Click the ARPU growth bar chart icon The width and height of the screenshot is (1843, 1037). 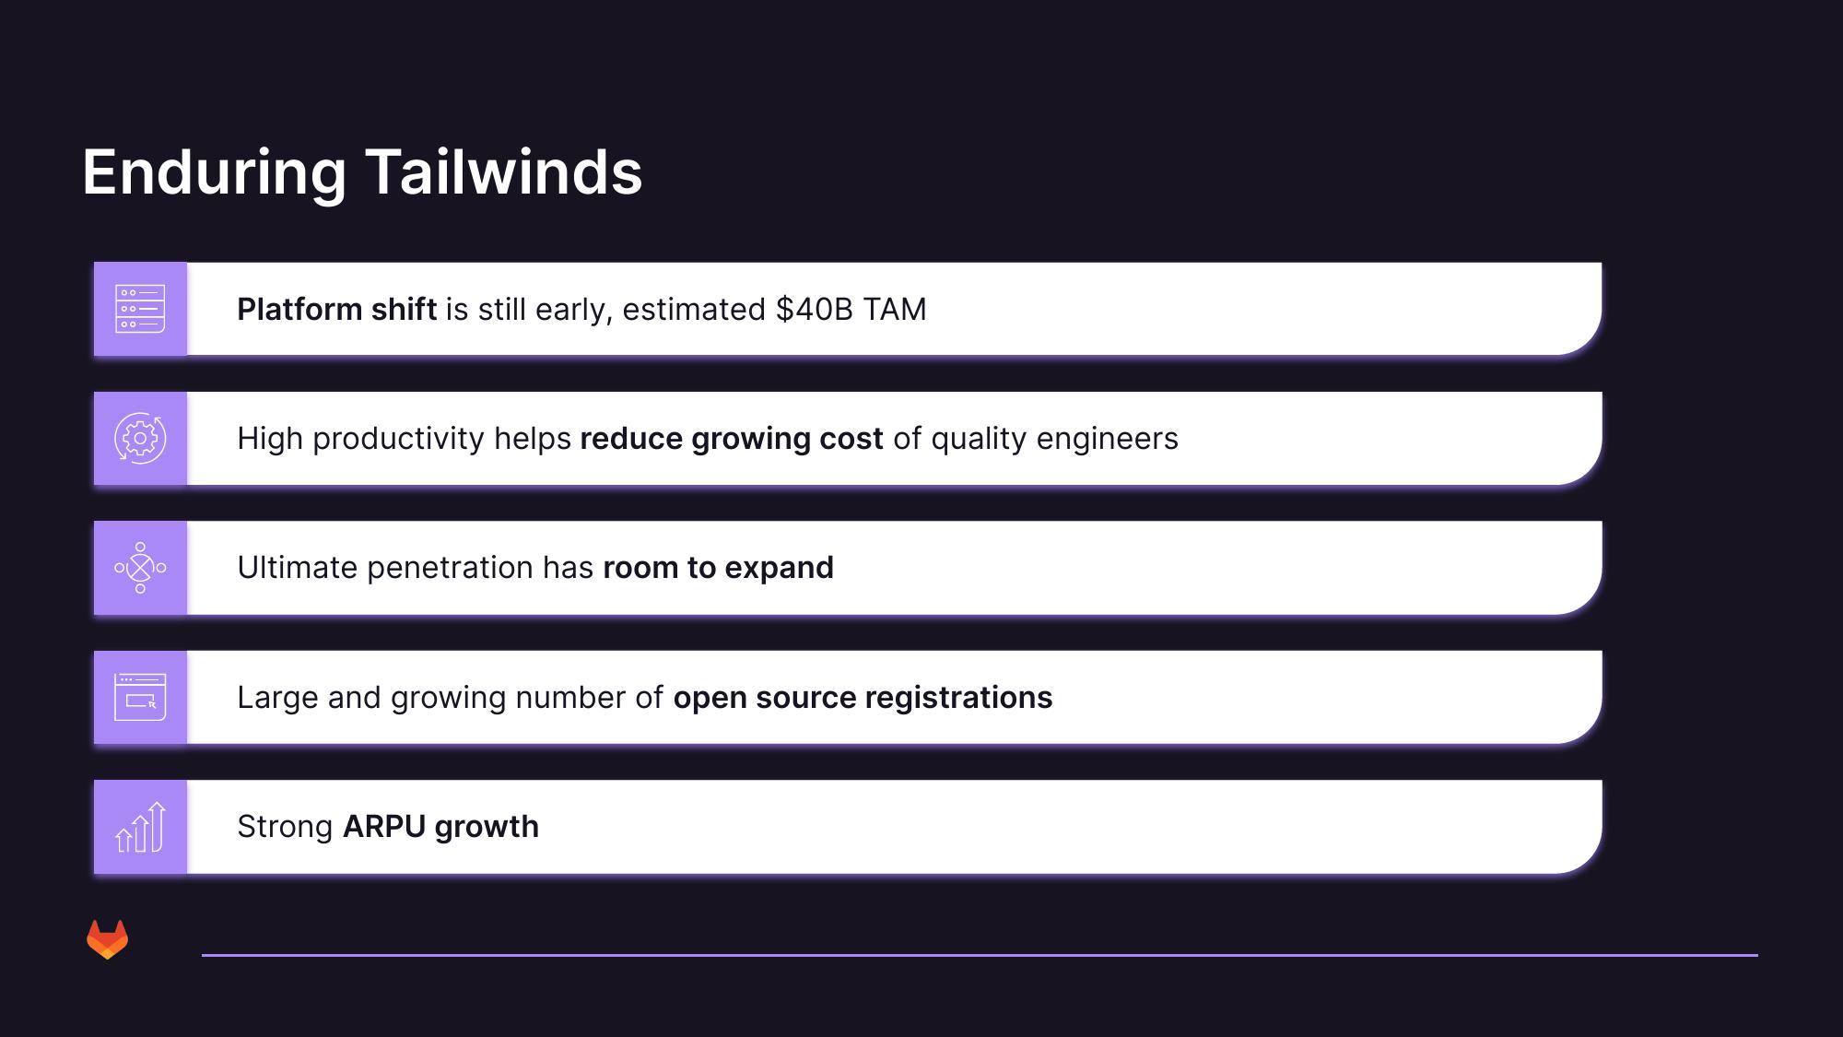142,826
